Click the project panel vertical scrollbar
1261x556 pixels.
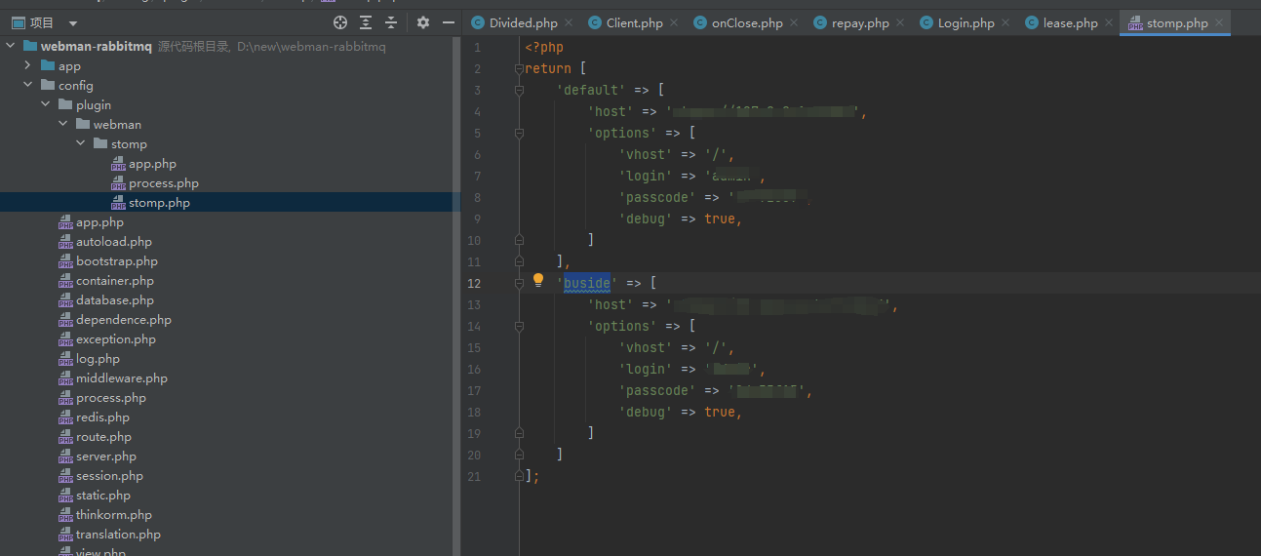455,293
